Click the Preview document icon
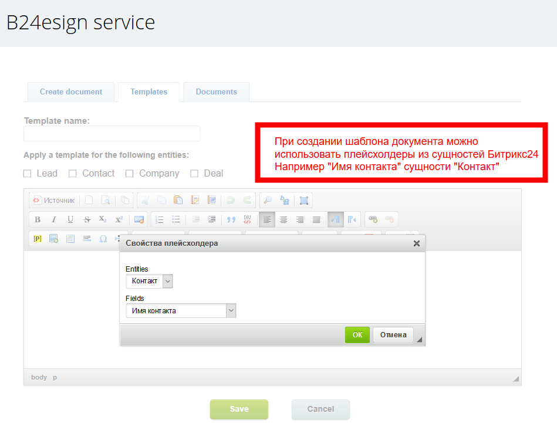Image resolution: width=557 pixels, height=447 pixels. coord(106,200)
